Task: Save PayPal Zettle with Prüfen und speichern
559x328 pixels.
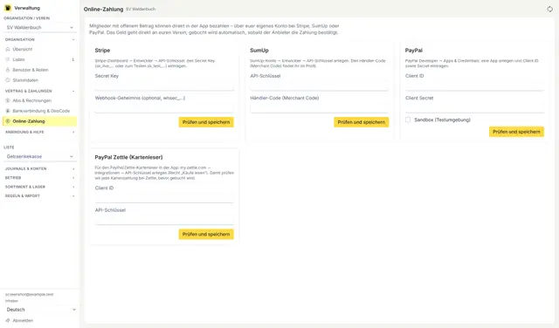Action: click(x=206, y=235)
